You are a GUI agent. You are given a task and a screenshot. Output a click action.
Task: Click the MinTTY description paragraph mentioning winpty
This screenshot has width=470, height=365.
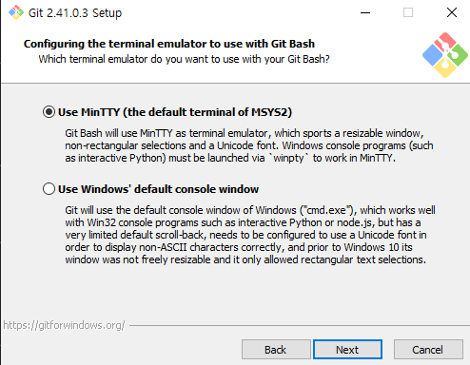(x=249, y=145)
